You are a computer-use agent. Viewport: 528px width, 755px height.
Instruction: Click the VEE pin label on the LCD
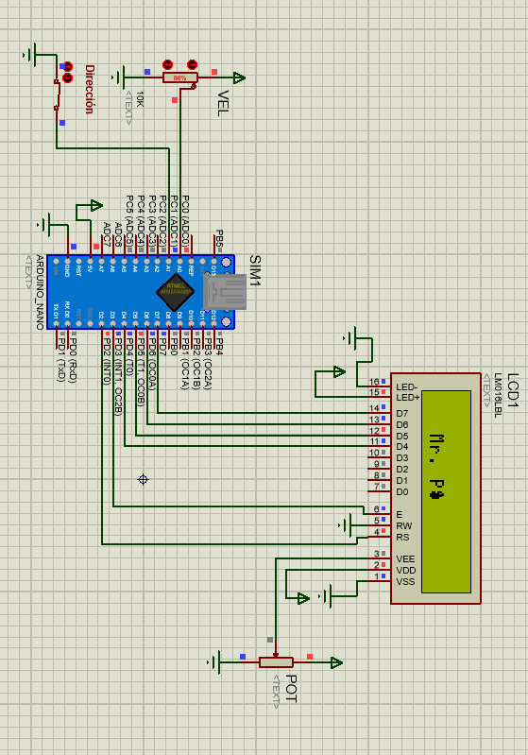[x=405, y=559]
